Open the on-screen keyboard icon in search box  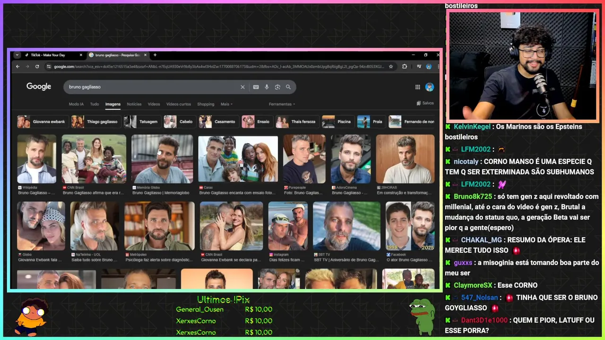tap(256, 87)
